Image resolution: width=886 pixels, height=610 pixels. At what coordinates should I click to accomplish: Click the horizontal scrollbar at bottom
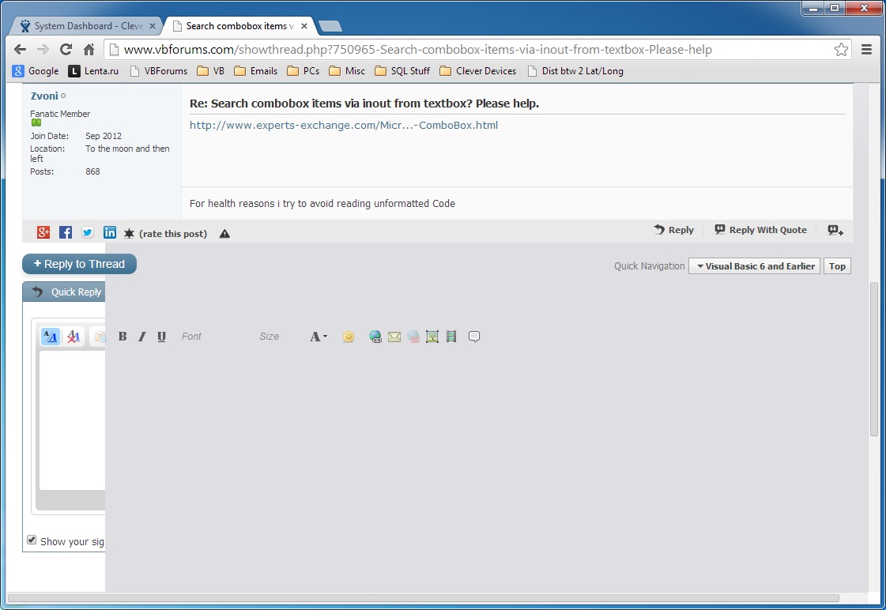(423, 597)
